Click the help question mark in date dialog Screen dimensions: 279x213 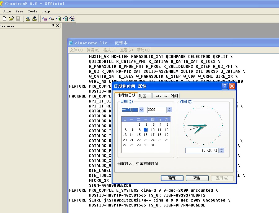[225, 86]
